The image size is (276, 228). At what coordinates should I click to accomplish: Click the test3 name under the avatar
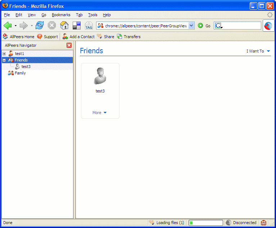coord(100,91)
